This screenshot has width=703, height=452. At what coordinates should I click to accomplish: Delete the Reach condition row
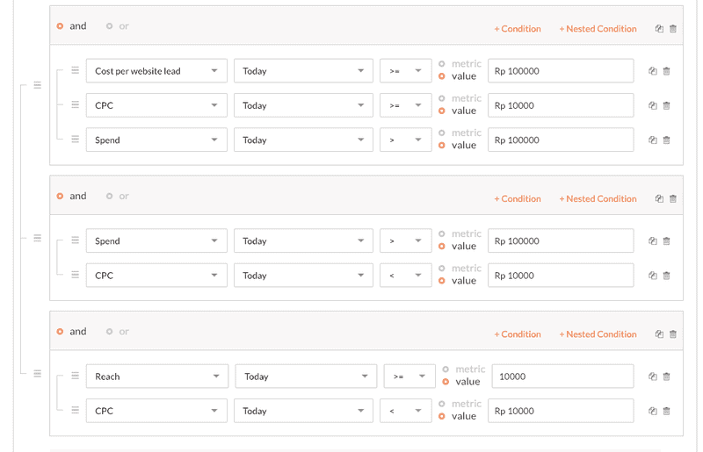667,377
